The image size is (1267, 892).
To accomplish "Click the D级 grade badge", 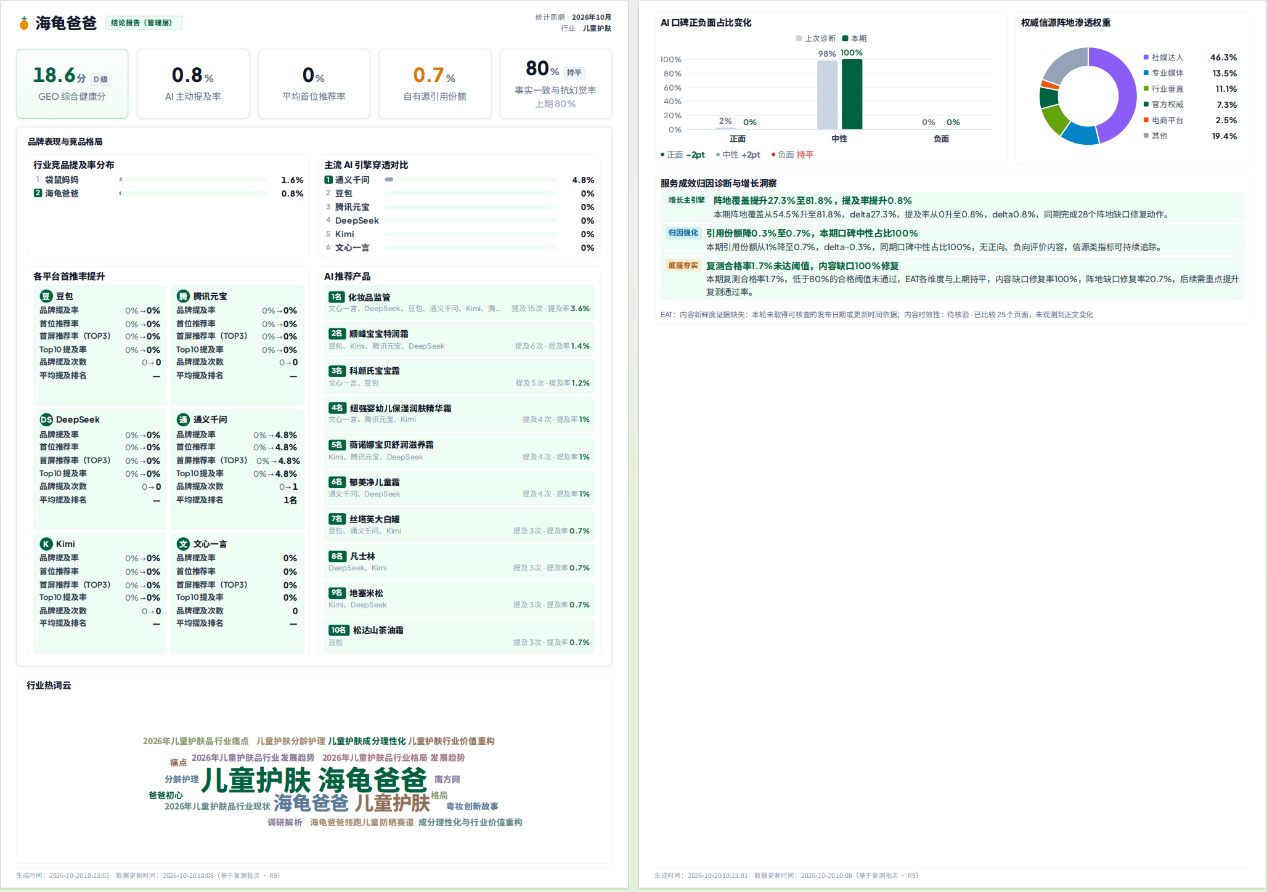I will coord(101,79).
